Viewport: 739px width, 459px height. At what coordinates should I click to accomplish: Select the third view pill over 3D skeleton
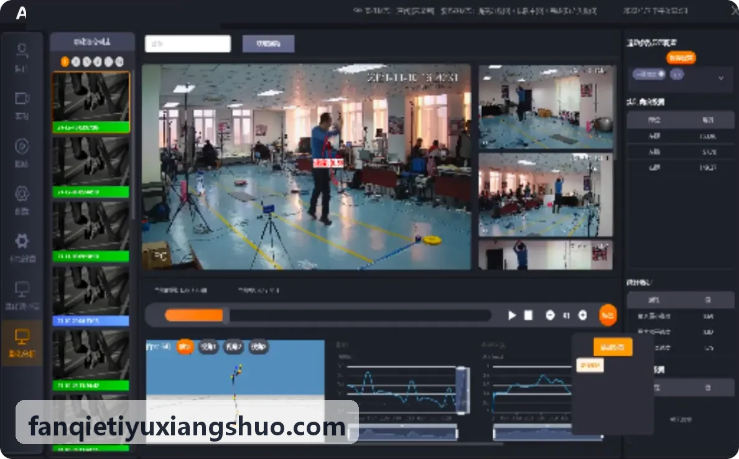(233, 347)
